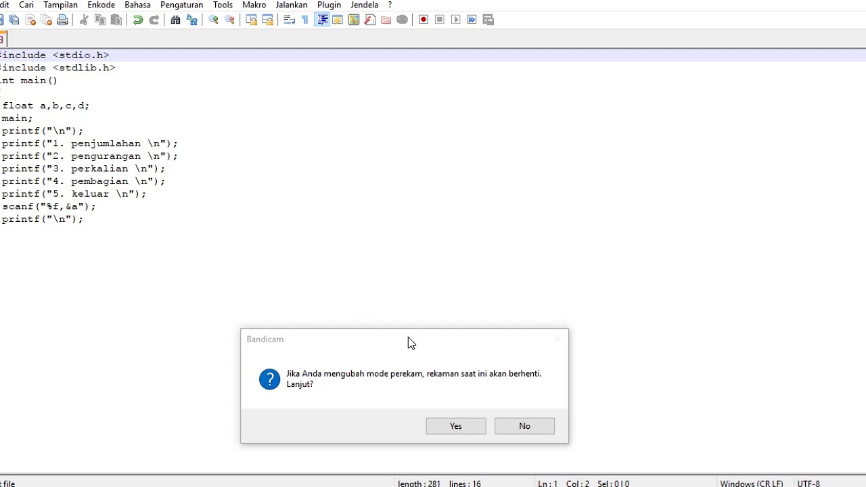Click the '1. penjumlahan' printf line
Image resolution: width=866 pixels, height=487 pixels.
pos(90,143)
